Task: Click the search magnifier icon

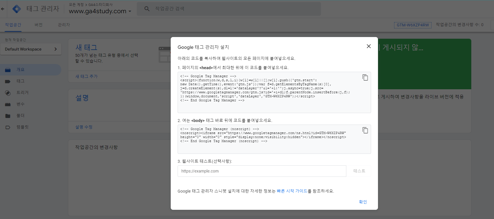Action: click(x=147, y=9)
